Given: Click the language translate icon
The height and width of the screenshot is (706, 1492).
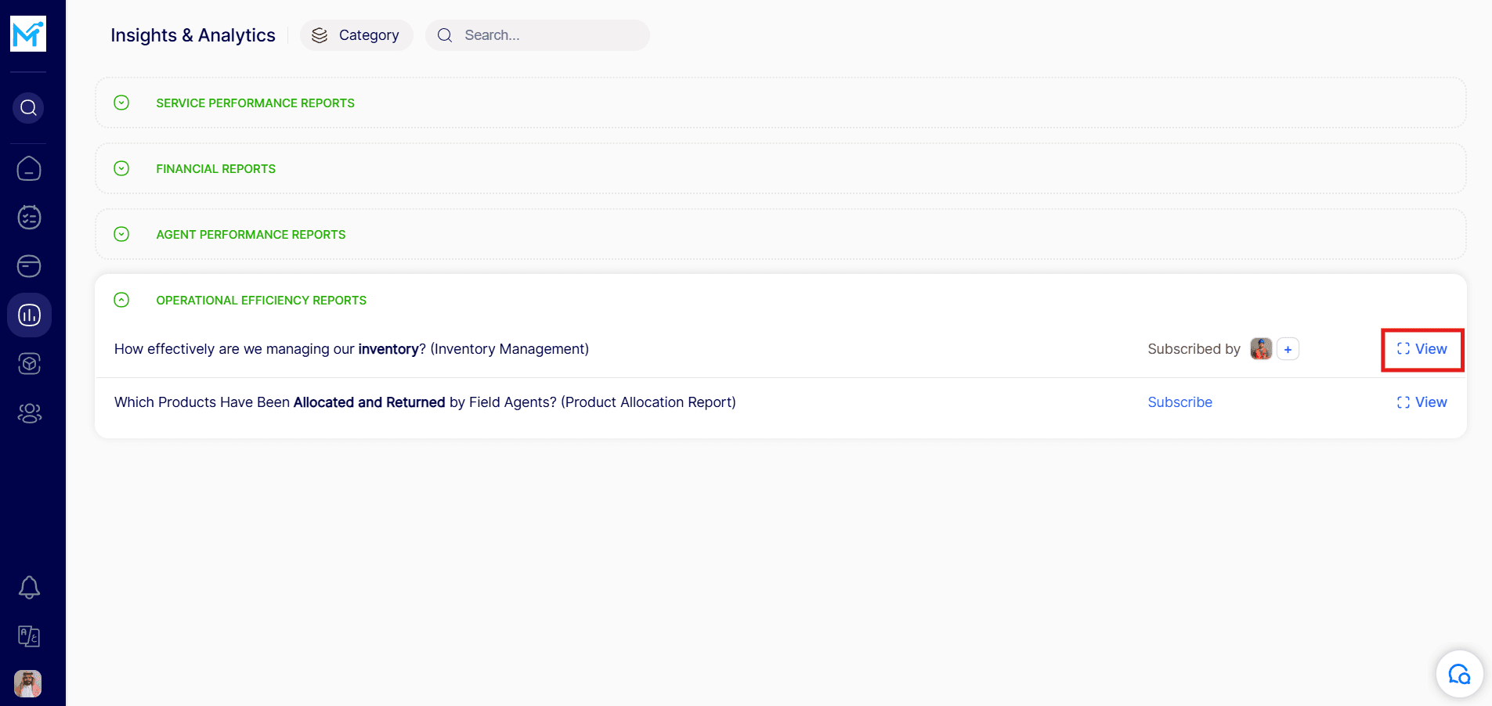Looking at the screenshot, I should [29, 636].
